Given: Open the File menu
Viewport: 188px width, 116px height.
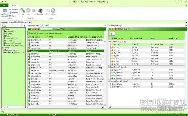Looking at the screenshot, I should 4,5.
